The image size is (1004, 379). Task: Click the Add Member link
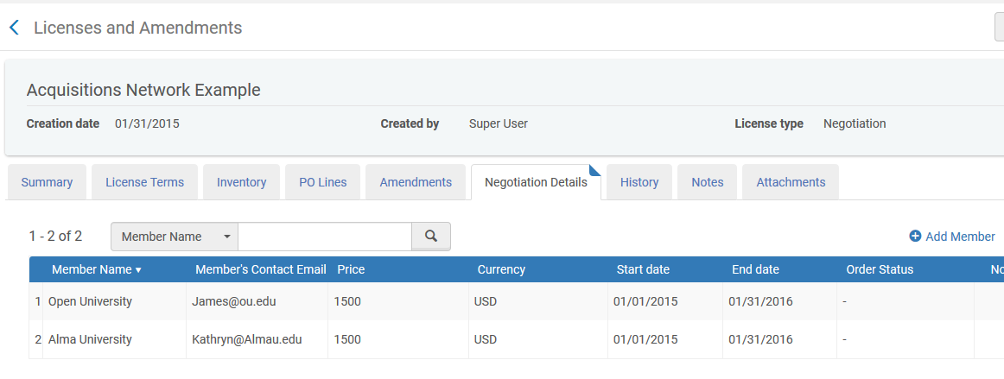[960, 237]
